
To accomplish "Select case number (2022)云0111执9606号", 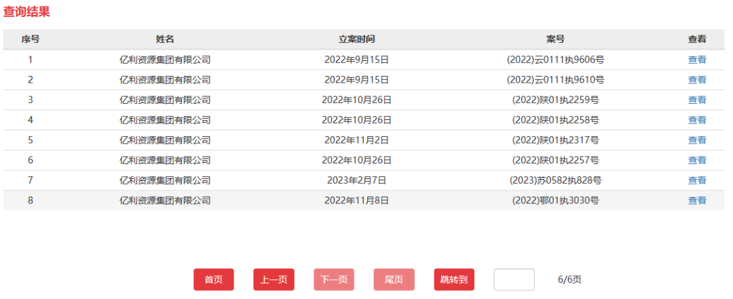I will click(x=555, y=60).
